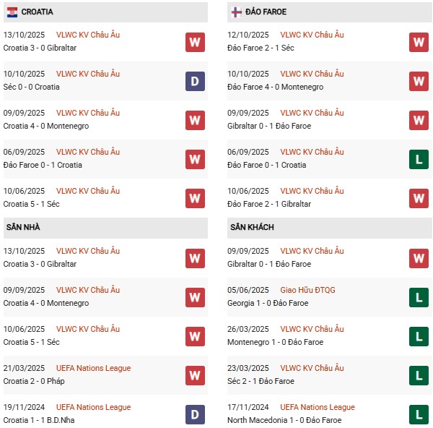Click W badge for Đảo Faroe 2-1 Séc
The height and width of the screenshot is (428, 433).
pyautogui.click(x=419, y=42)
